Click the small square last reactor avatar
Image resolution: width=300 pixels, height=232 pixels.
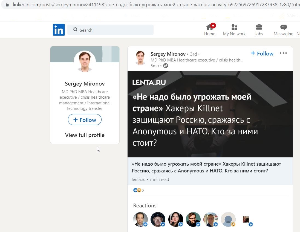pyautogui.click(x=246, y=219)
